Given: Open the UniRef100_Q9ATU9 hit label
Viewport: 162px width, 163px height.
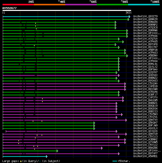Looking at the screenshot, I should point(145,134).
